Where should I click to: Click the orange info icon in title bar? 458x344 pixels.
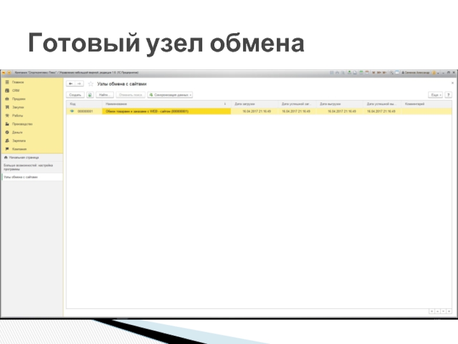coord(434,73)
